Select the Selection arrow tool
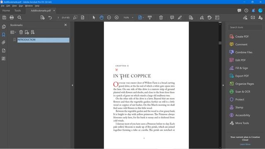Image resolution: width=265 pixels, height=149 pixels. [x=94, y=17]
